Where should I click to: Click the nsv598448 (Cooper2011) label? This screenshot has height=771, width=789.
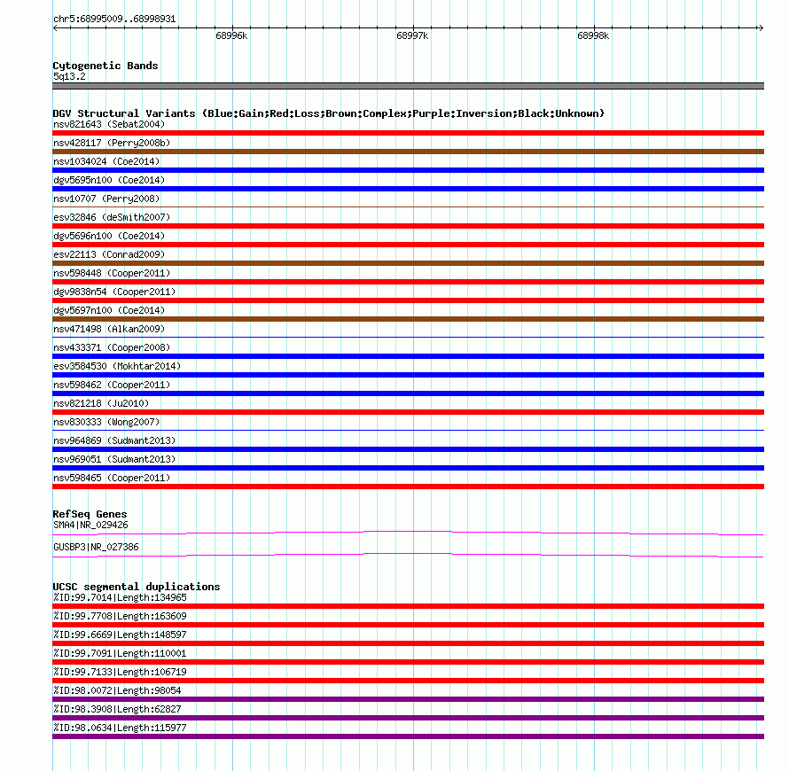(x=112, y=273)
